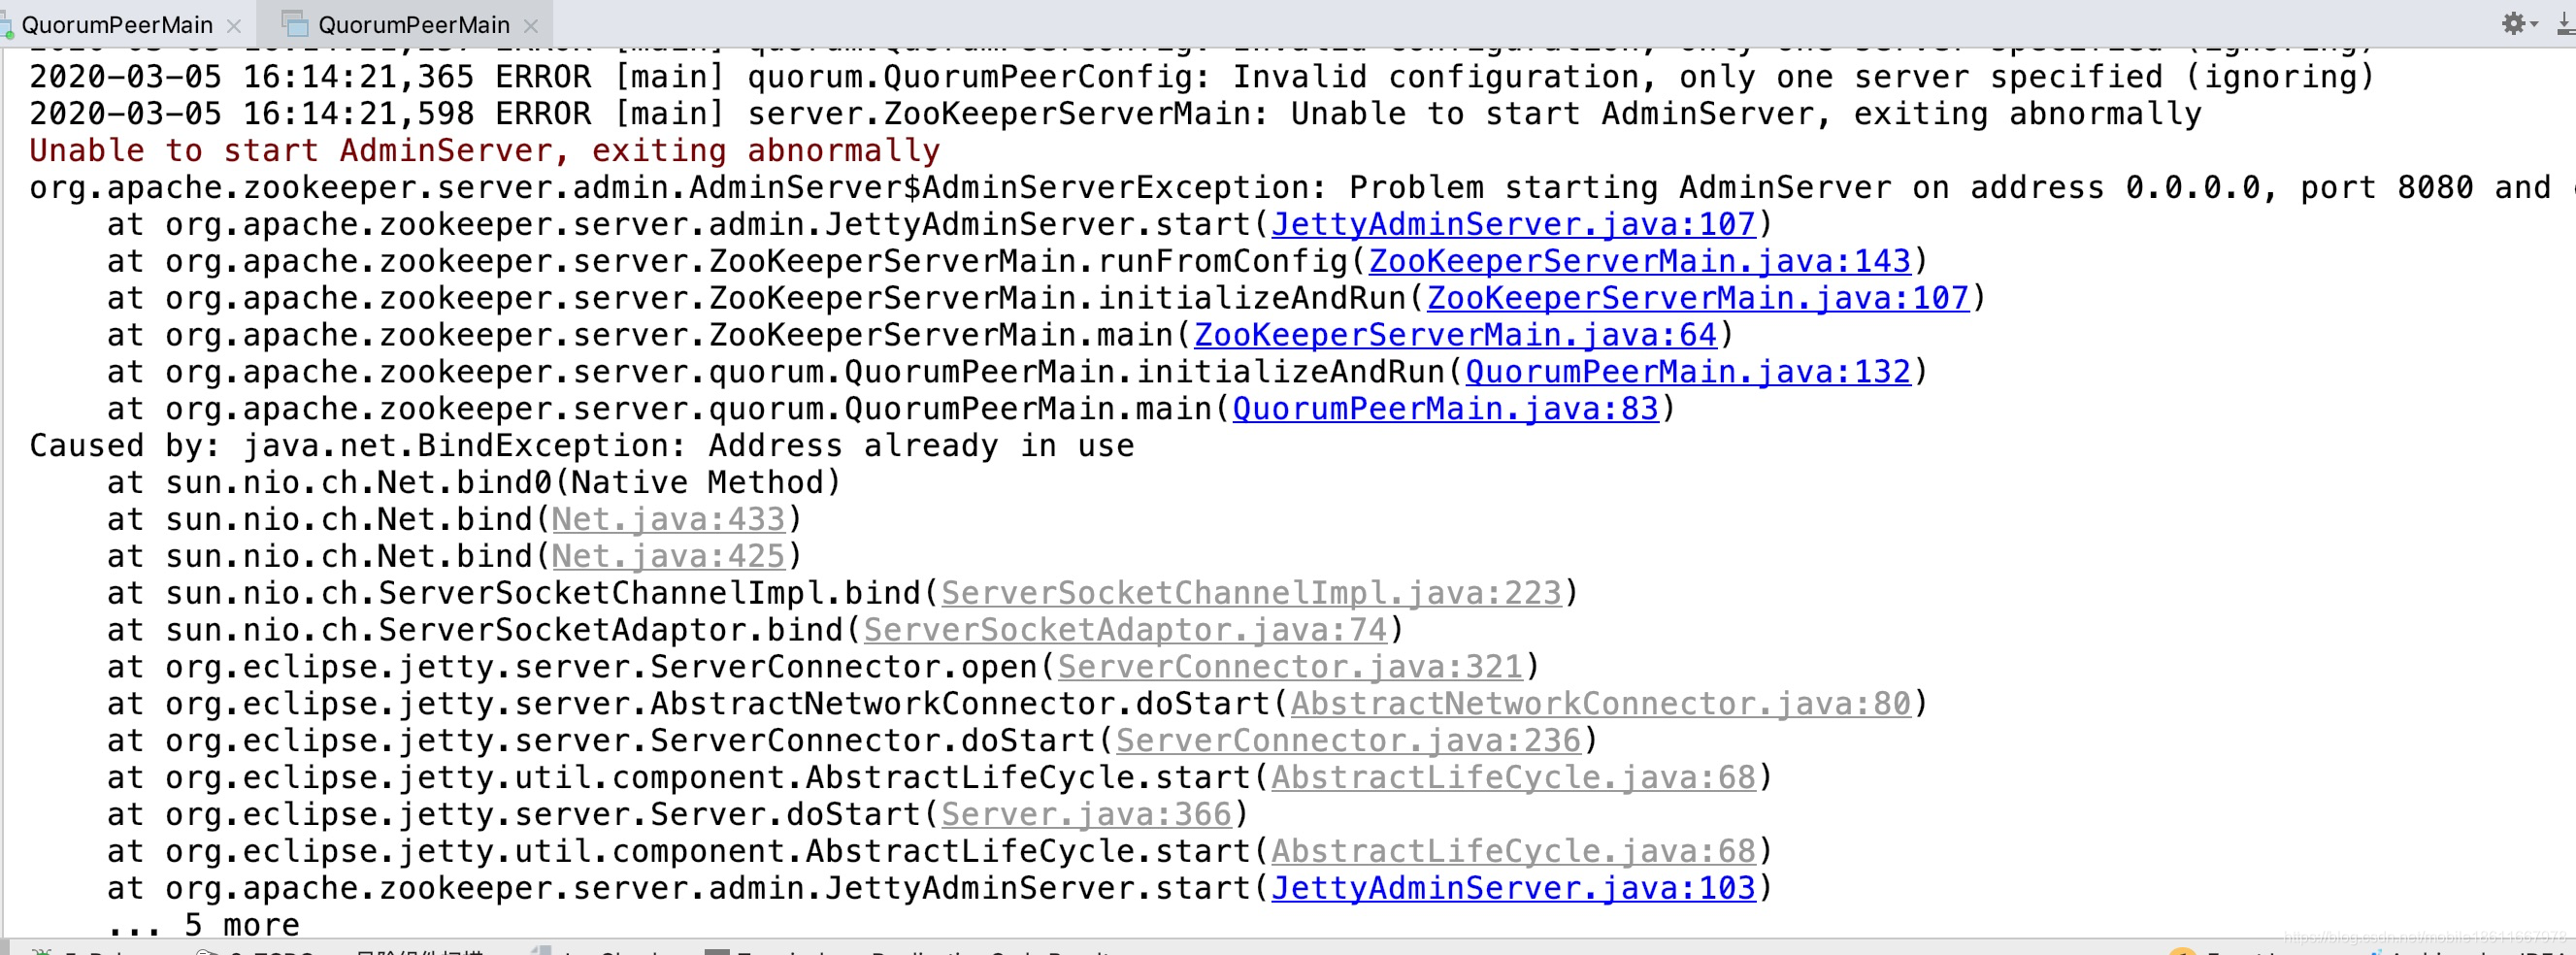Viewport: 2576px width, 955px height.
Task: Click the 16:14:21,598 ERROR log line
Action: (1115, 114)
